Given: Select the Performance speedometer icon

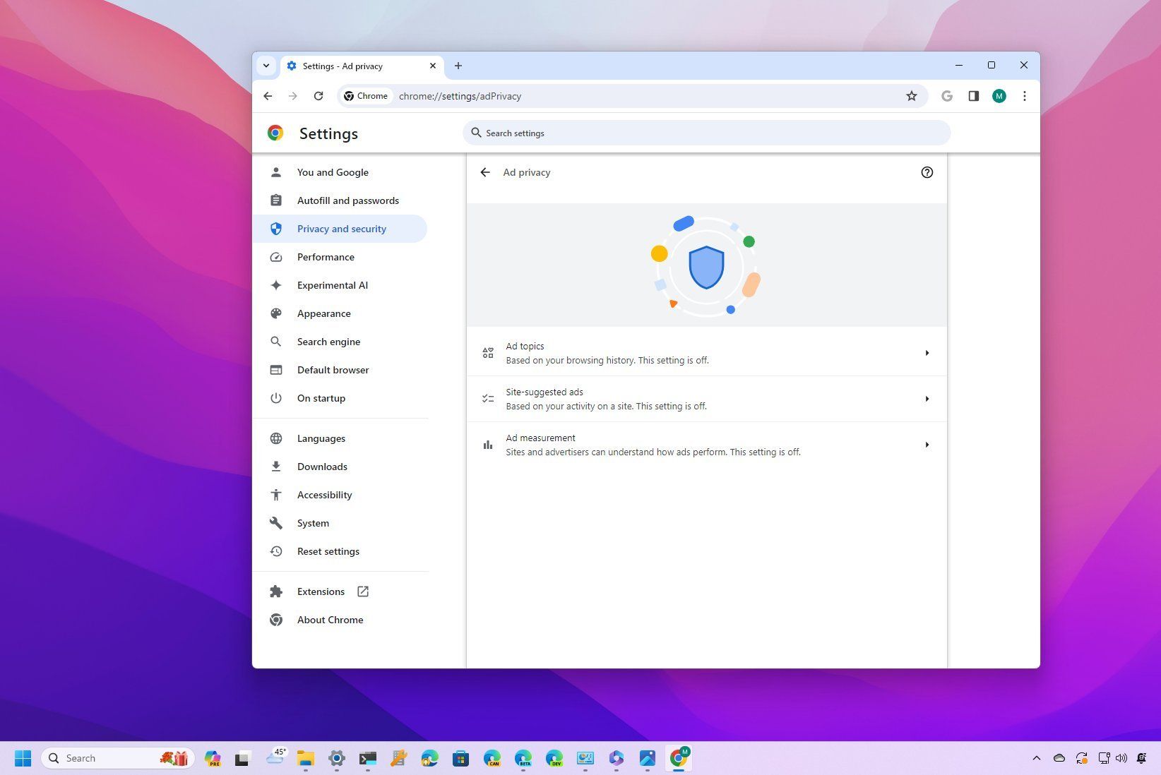Looking at the screenshot, I should [276, 257].
